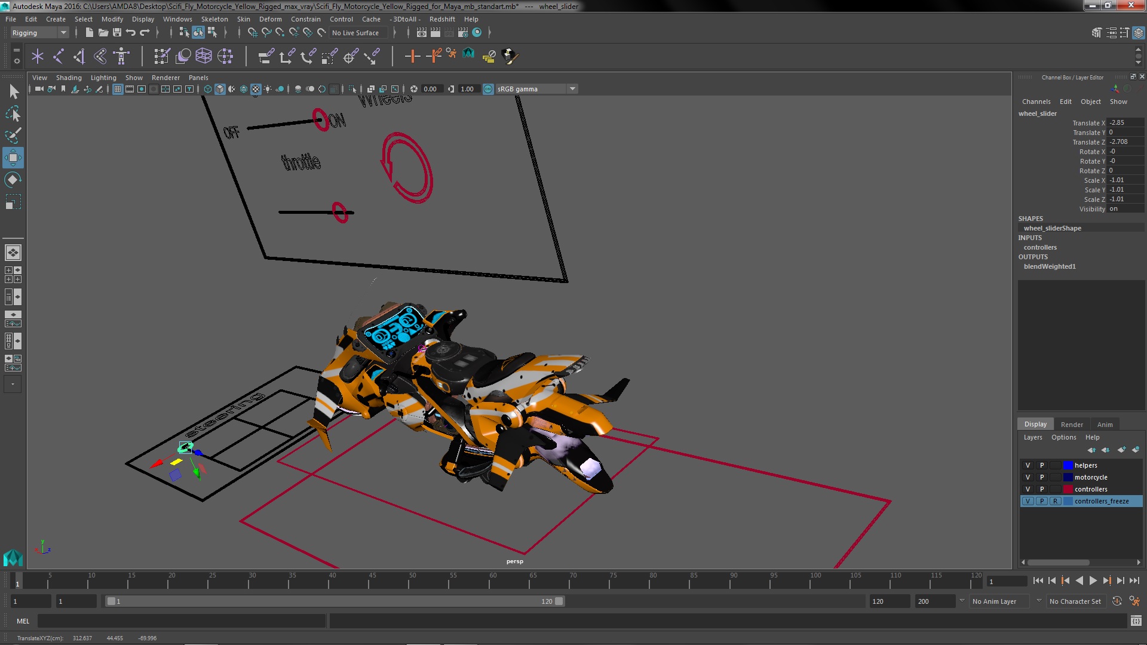Click the controllers input node
Image resolution: width=1147 pixels, height=645 pixels.
pos(1040,247)
